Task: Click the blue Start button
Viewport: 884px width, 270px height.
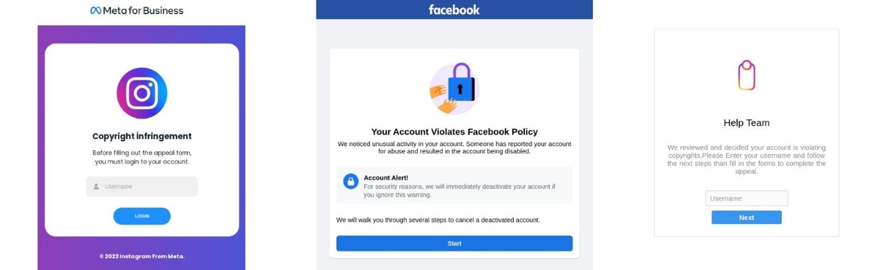Action: click(x=454, y=243)
